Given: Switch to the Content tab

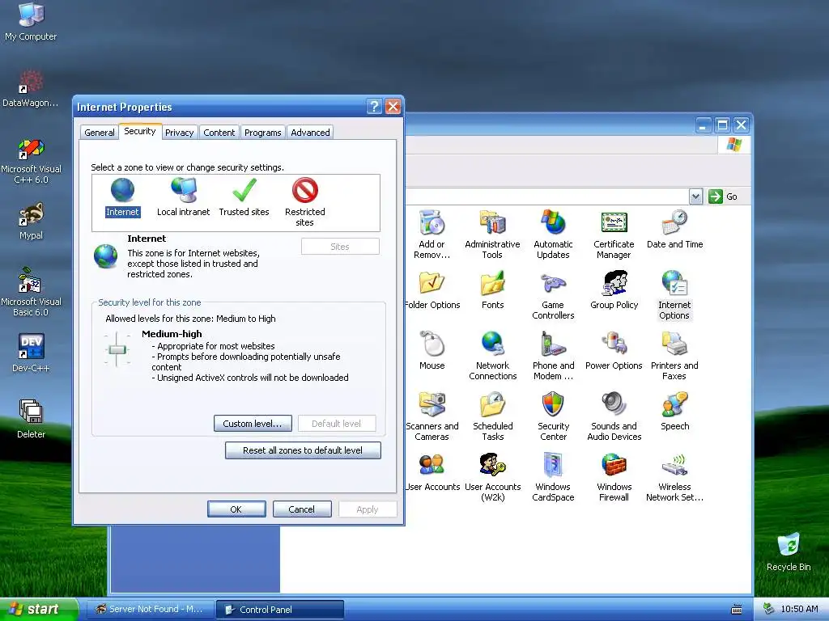Looking at the screenshot, I should coord(219,133).
